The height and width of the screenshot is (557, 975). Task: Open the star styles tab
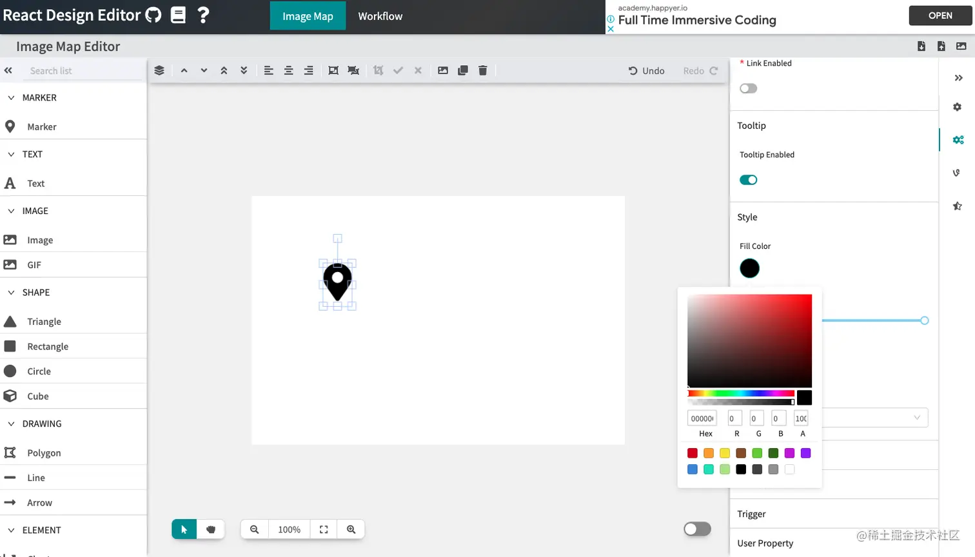(x=958, y=206)
